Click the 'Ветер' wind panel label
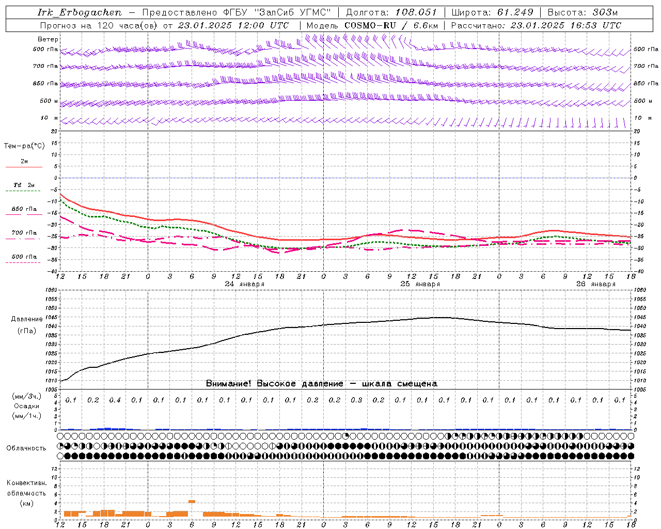The width and height of the screenshot is (661, 529). tap(48, 39)
